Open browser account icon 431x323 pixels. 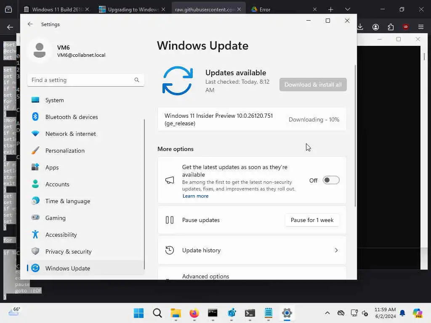[x=375, y=27]
